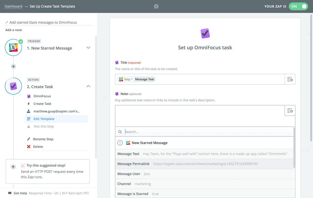
Task: Select the matthew.guay@zapier.com account substep
Action: 56,111
